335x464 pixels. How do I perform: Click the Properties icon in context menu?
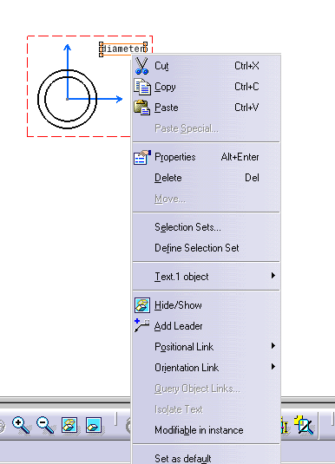(x=142, y=157)
